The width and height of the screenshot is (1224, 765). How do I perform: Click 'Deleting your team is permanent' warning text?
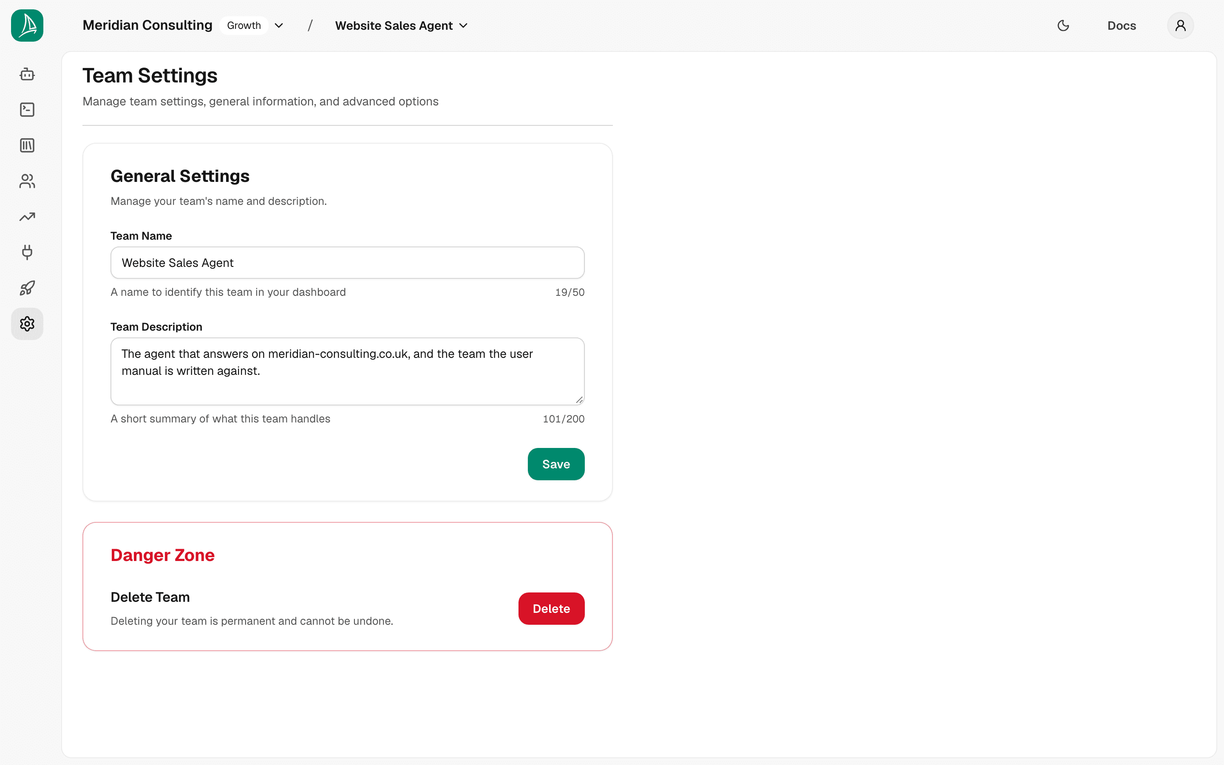click(x=252, y=621)
